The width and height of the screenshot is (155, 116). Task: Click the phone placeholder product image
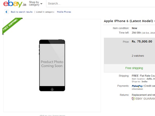coord(52,65)
